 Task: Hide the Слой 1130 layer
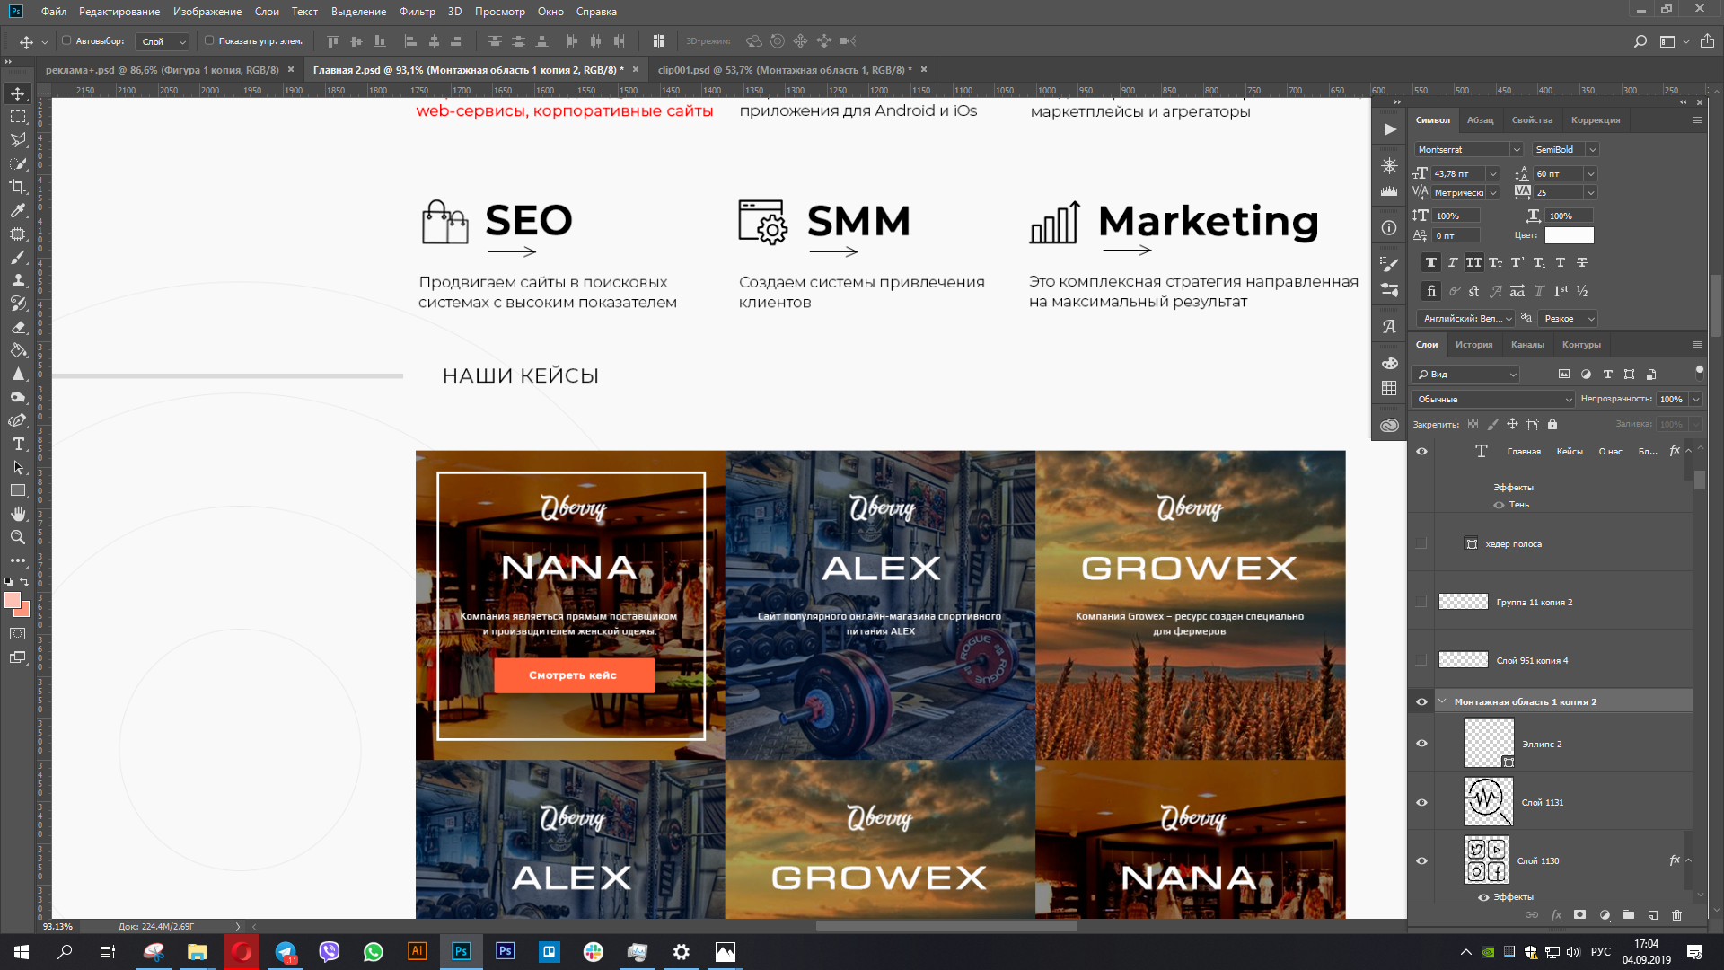[x=1421, y=860]
